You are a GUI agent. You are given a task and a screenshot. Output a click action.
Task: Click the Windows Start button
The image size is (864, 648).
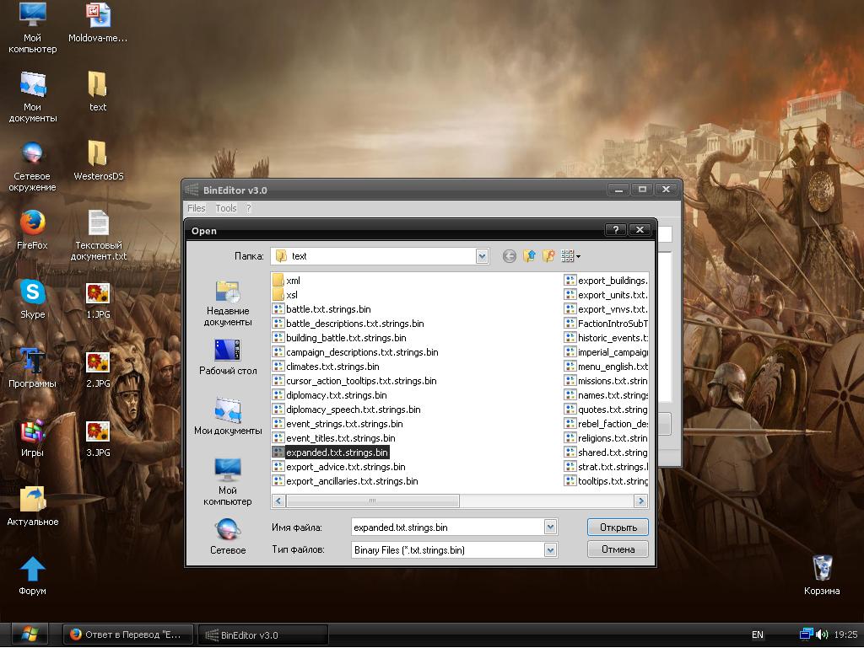coord(30,634)
